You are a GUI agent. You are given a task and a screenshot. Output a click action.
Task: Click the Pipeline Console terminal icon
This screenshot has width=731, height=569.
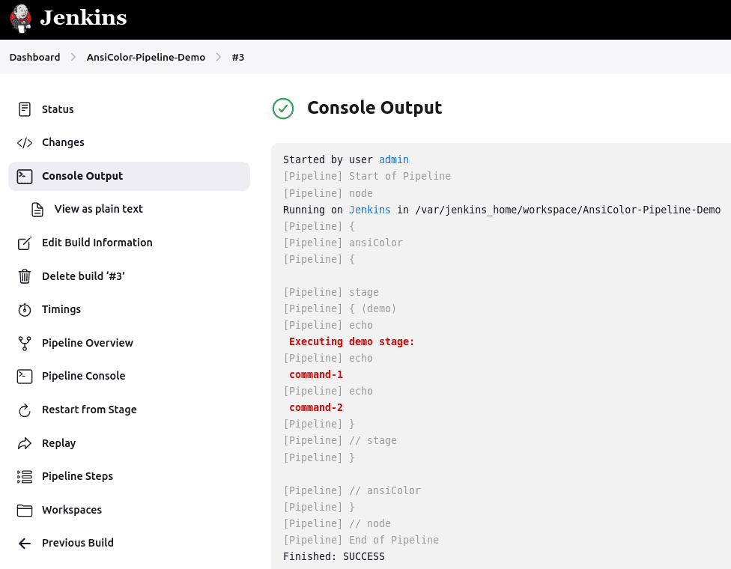[x=25, y=376]
